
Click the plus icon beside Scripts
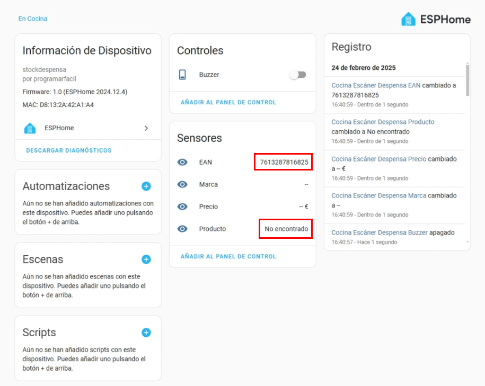coord(146,333)
